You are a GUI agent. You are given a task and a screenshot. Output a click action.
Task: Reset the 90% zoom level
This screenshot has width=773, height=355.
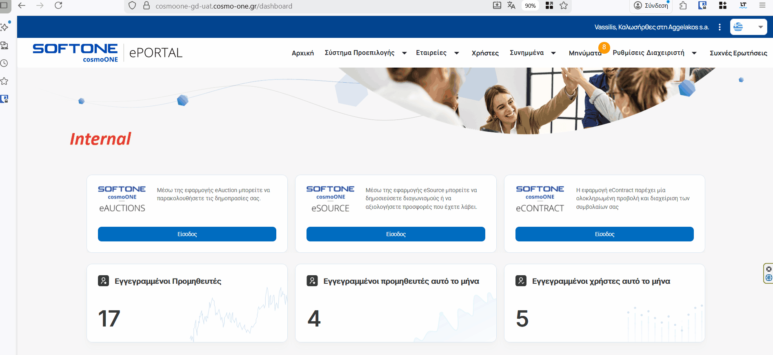tap(530, 6)
